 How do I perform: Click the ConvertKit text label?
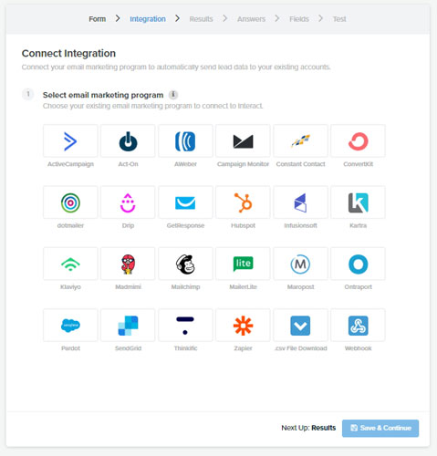[358, 164]
